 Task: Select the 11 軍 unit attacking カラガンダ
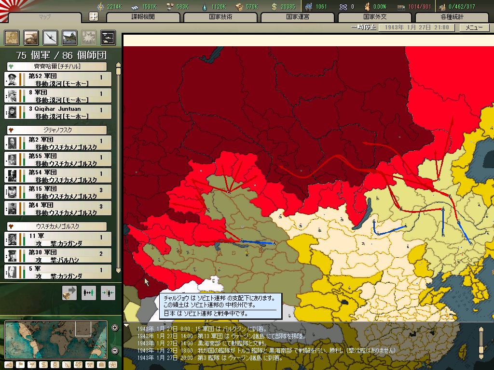point(58,239)
